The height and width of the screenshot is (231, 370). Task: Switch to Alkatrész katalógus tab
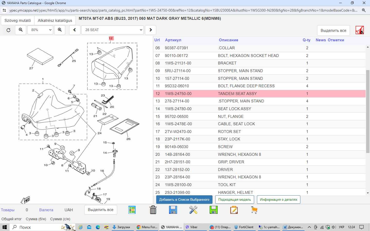[x=55, y=21]
